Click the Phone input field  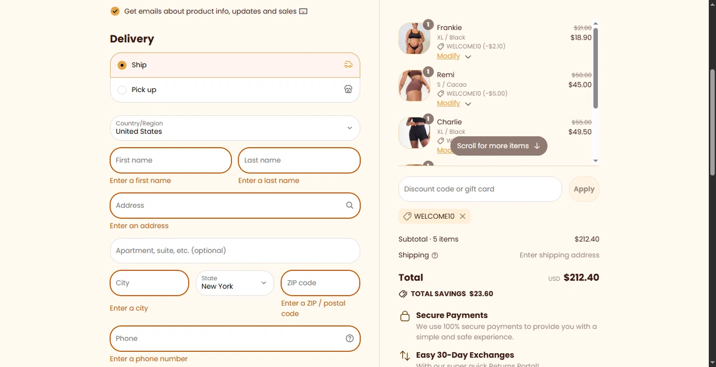235,338
